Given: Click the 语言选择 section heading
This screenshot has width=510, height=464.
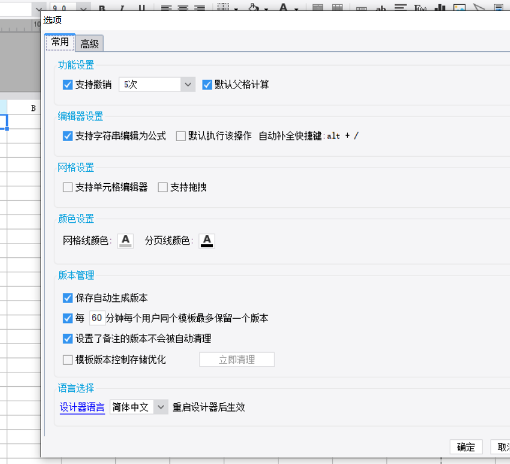Looking at the screenshot, I should coord(76,388).
